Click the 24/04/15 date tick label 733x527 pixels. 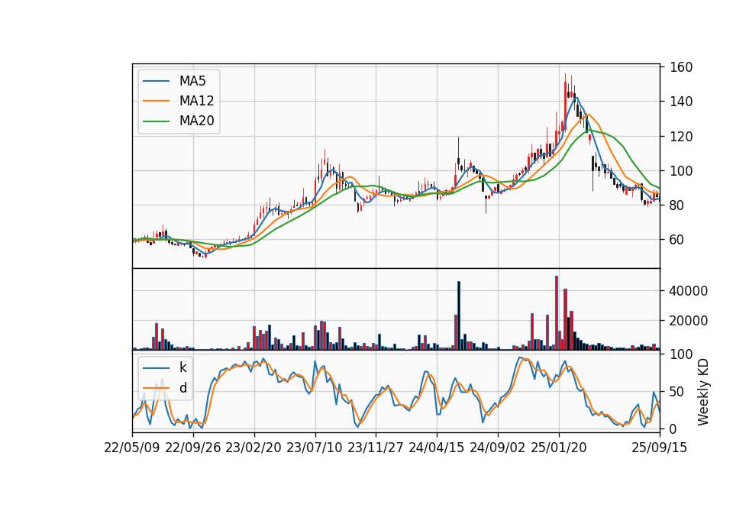point(437,448)
